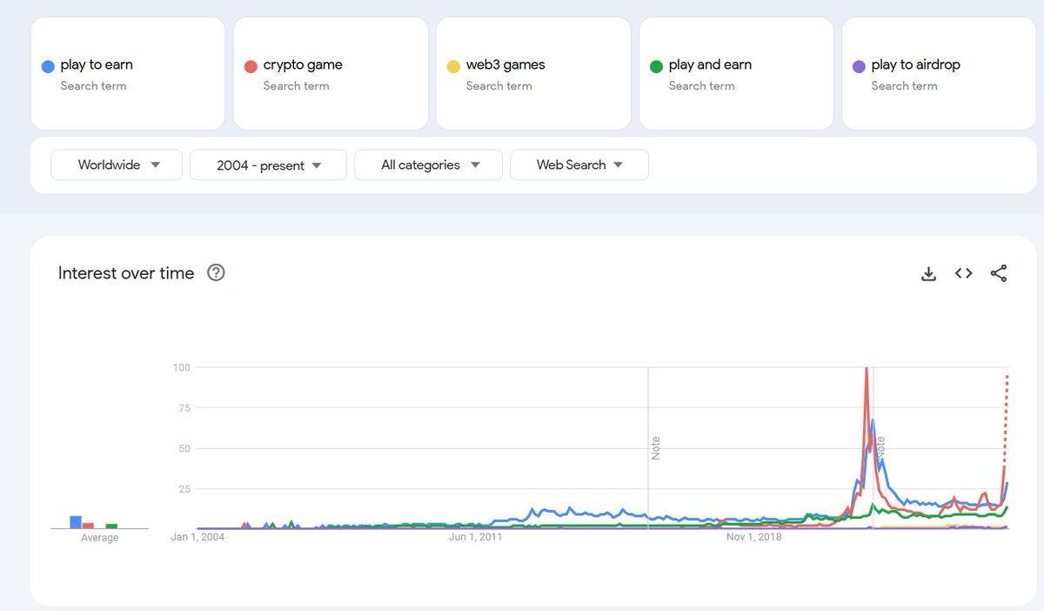This screenshot has height=611, width=1044.
Task: Click the purple dot for 'play to airdrop'
Action: (857, 64)
